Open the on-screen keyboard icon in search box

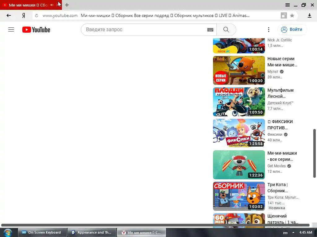coord(210,30)
